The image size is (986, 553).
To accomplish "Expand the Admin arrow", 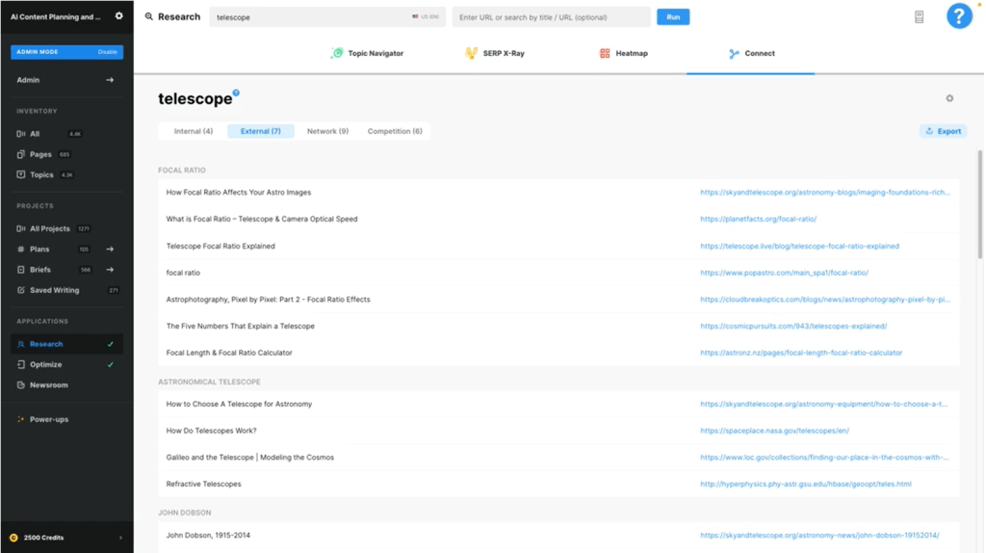I will pos(110,80).
